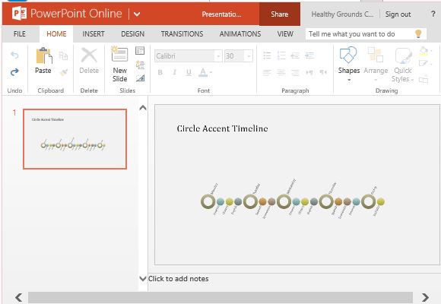Switch to the INSERT tab
Image resolution: width=441 pixels, height=304 pixels.
(x=94, y=34)
